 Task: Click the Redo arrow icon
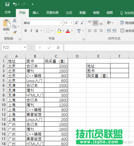tap(24, 4)
